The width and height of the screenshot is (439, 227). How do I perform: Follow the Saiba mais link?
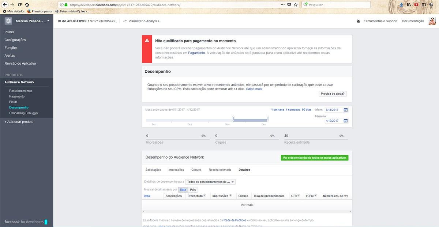click(254, 89)
